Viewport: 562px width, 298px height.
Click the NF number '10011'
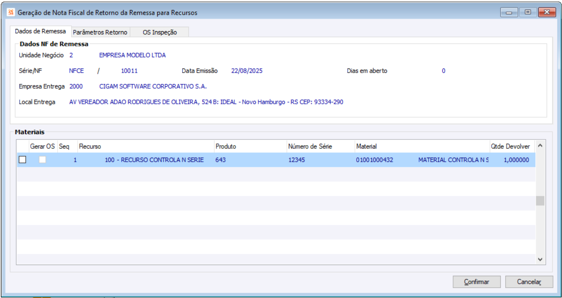pos(129,71)
